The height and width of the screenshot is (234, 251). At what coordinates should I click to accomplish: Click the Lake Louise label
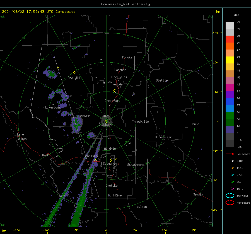point(21,137)
